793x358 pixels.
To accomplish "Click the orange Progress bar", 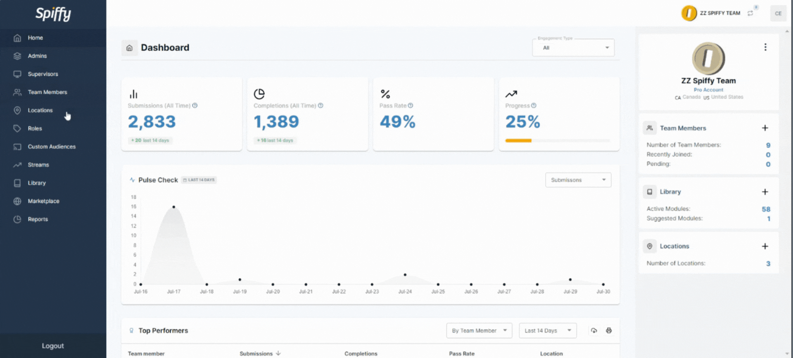I will pos(518,140).
